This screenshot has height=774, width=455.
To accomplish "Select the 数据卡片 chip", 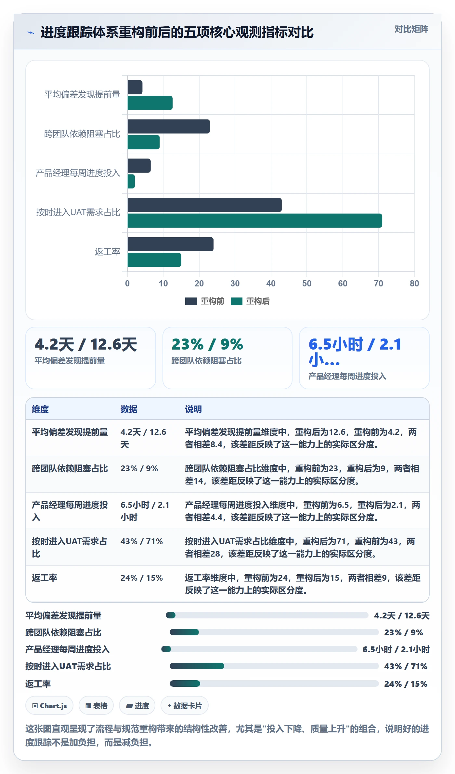I will click(x=185, y=706).
